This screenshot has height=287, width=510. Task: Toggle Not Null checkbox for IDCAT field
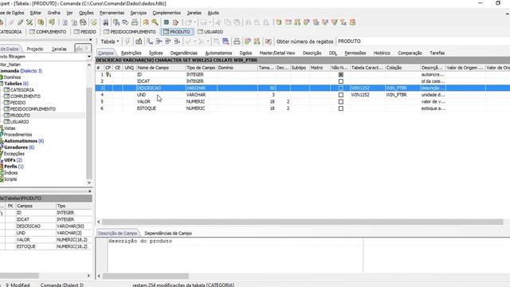[x=340, y=81]
